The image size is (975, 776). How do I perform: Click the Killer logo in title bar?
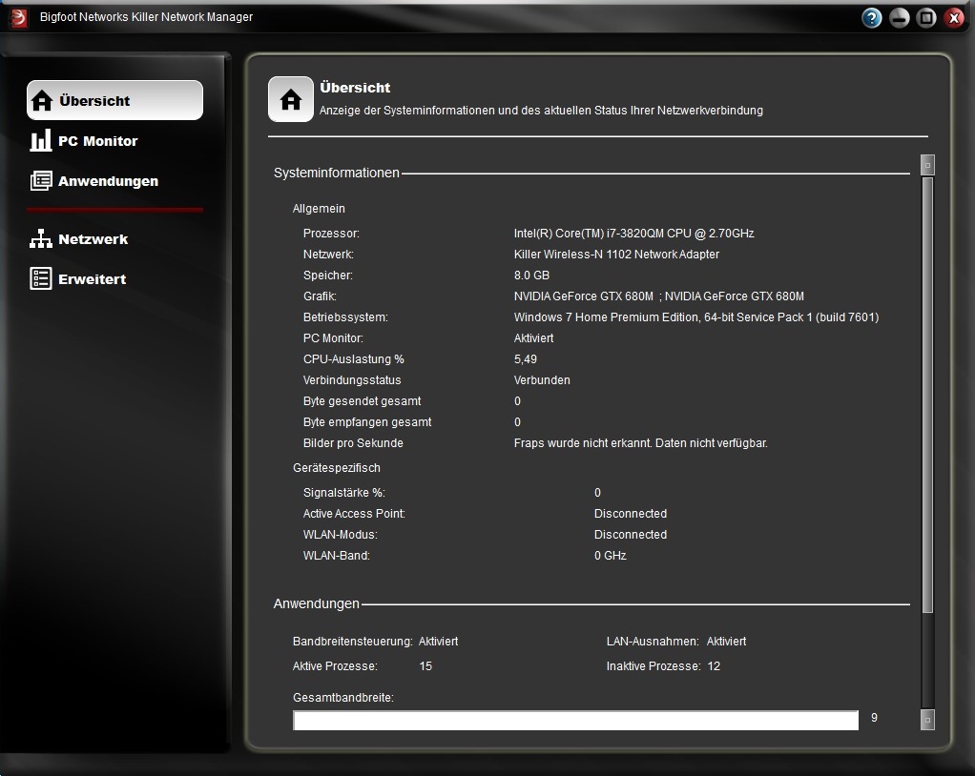click(19, 17)
